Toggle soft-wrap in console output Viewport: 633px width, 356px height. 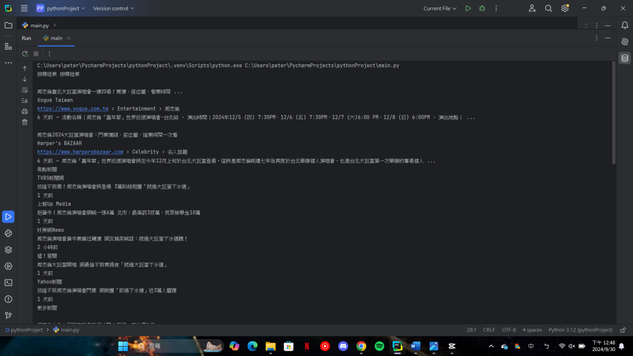pyautogui.click(x=25, y=90)
